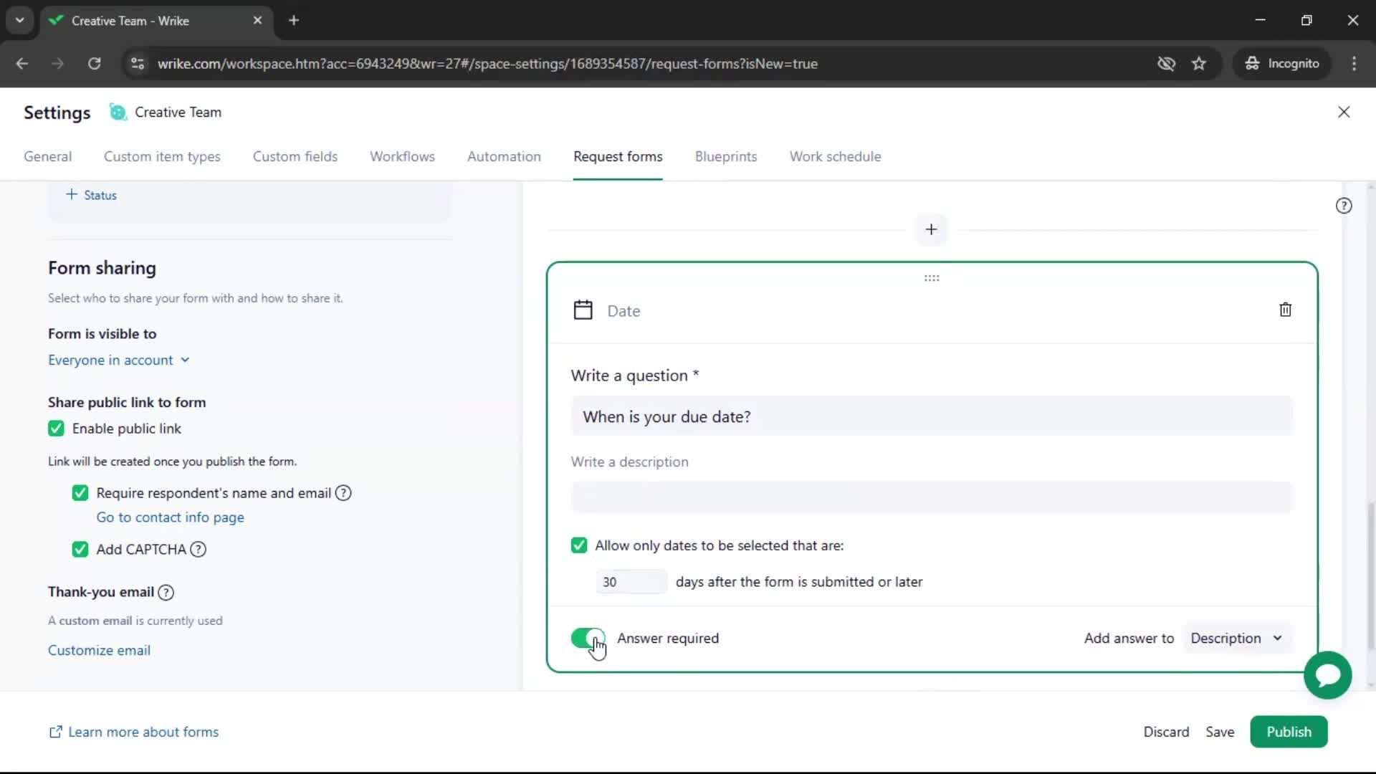Image resolution: width=1376 pixels, height=774 pixels.
Task: Open the Chrome menu three dots
Action: [1354, 64]
